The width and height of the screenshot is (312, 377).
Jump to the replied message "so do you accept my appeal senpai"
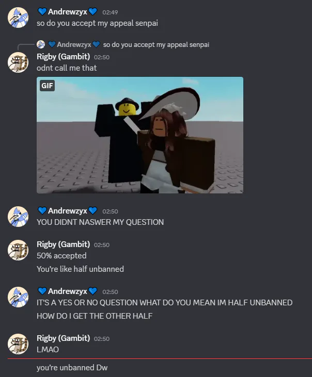[x=156, y=45]
